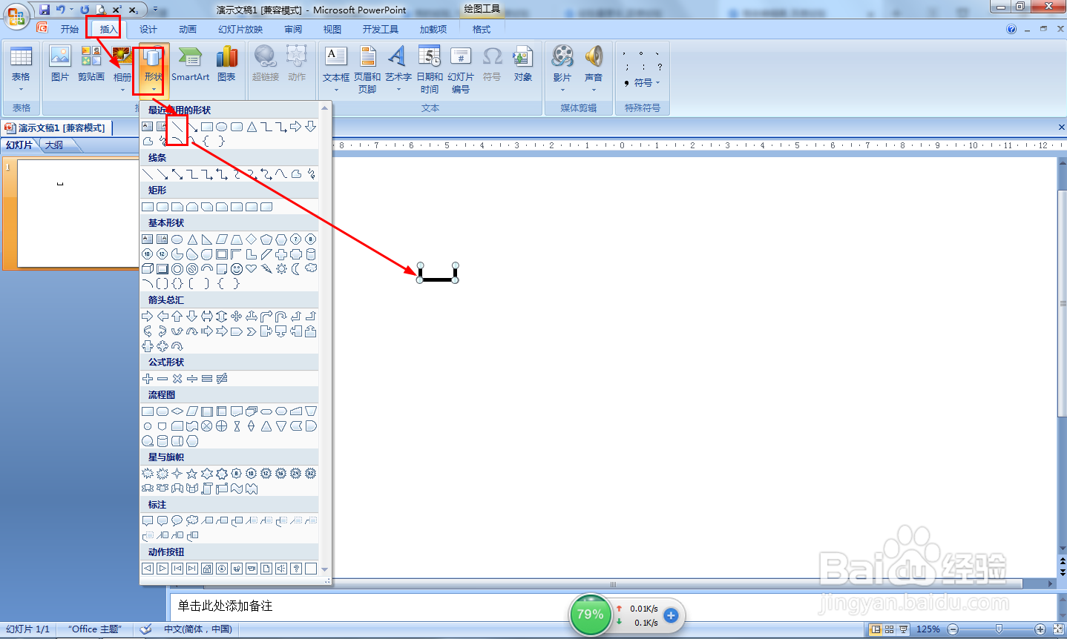Select the Home action button shape
Viewport: 1067px width, 639px height.
point(207,569)
